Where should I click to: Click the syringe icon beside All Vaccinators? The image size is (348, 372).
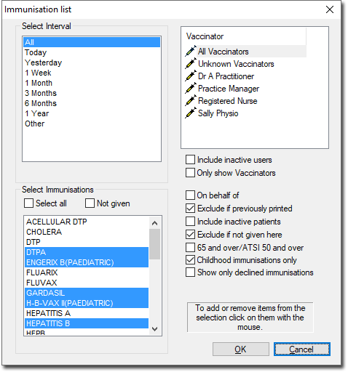191,51
